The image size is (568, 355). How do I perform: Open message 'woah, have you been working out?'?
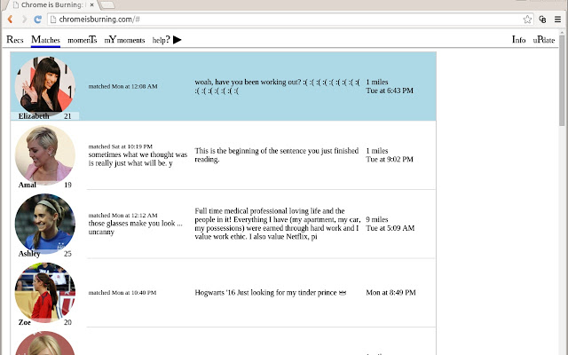[277, 86]
